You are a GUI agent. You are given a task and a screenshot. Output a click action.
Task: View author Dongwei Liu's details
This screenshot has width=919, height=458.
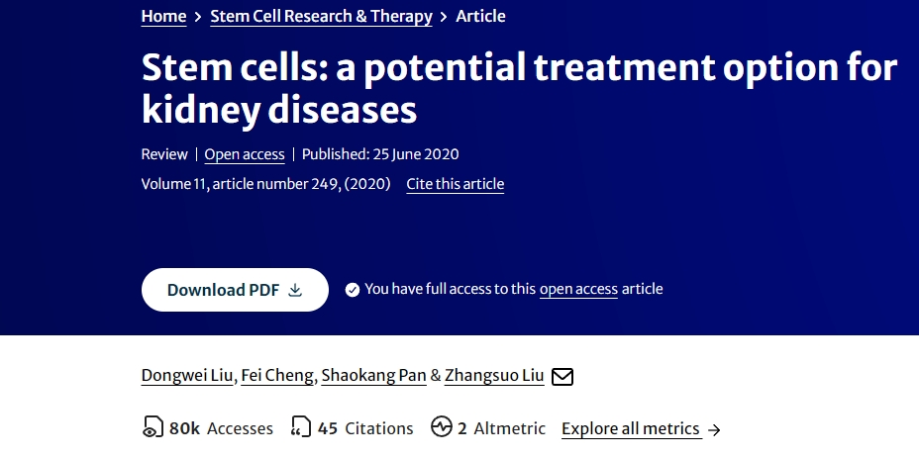click(x=187, y=375)
